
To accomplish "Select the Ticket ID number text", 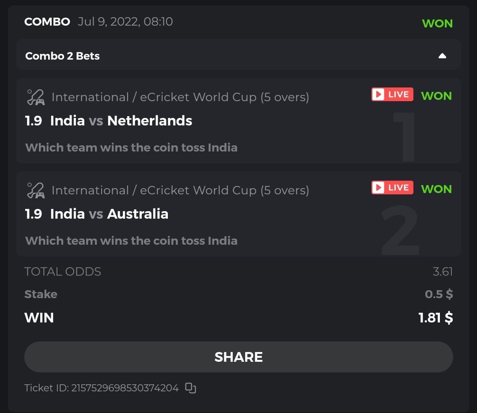I will (125, 388).
